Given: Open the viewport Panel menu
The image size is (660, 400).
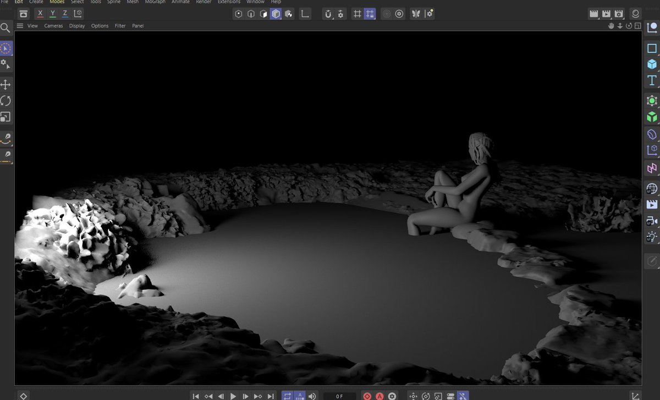Looking at the screenshot, I should [x=137, y=26].
